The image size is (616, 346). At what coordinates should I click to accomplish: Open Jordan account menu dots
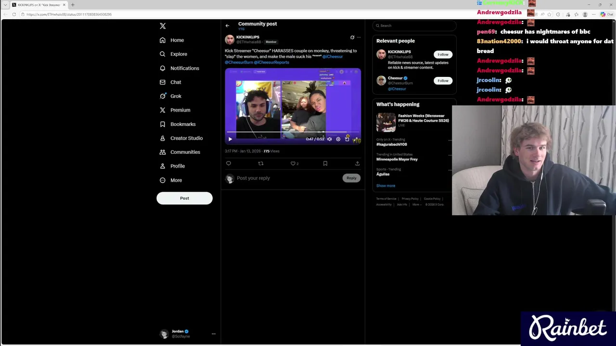coord(214,334)
